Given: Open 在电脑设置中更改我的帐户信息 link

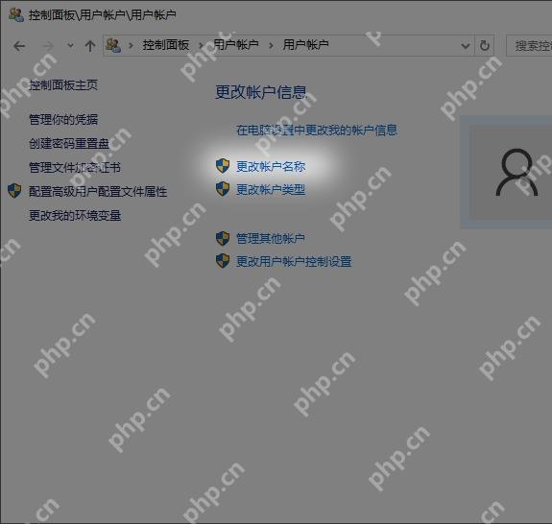Looking at the screenshot, I should (x=317, y=131).
